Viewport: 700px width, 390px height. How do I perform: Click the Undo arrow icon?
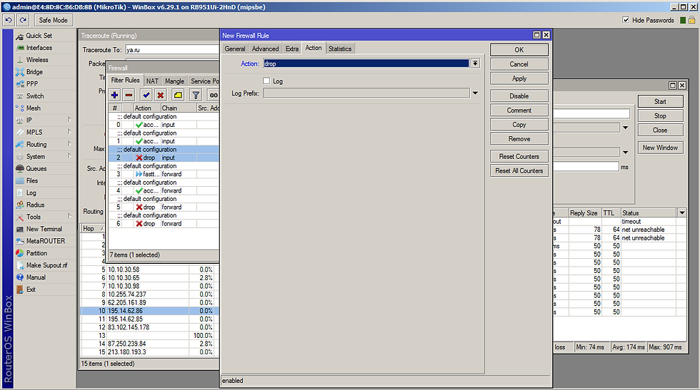pyautogui.click(x=9, y=20)
